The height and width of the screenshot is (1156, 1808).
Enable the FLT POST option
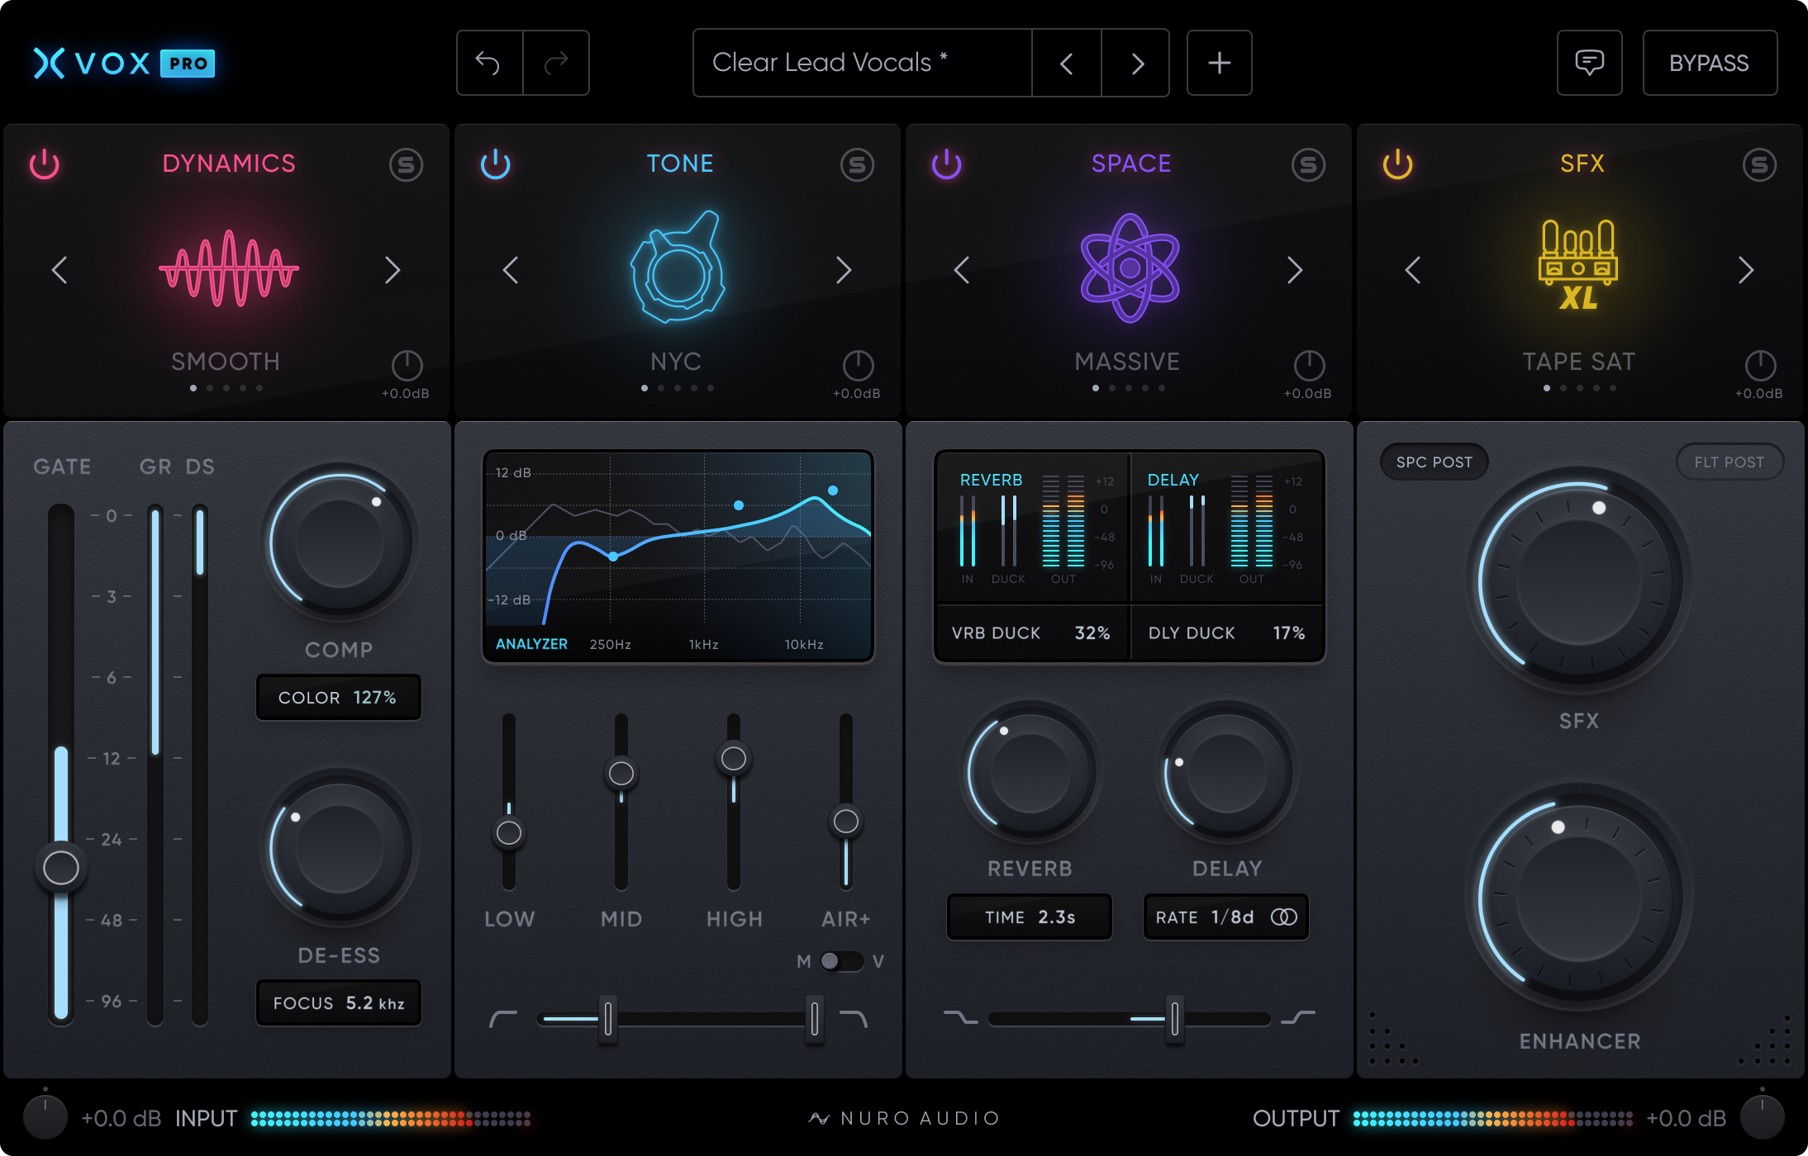click(1729, 462)
